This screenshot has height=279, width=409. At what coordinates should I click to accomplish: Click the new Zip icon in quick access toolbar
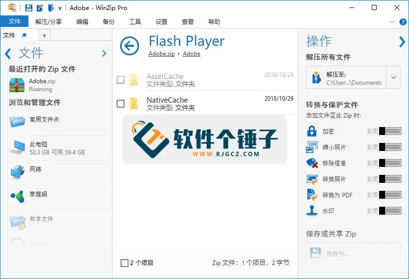(40, 8)
